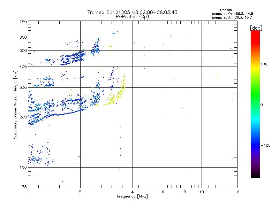Click the colorbar tick label '100'

coord(264,64)
